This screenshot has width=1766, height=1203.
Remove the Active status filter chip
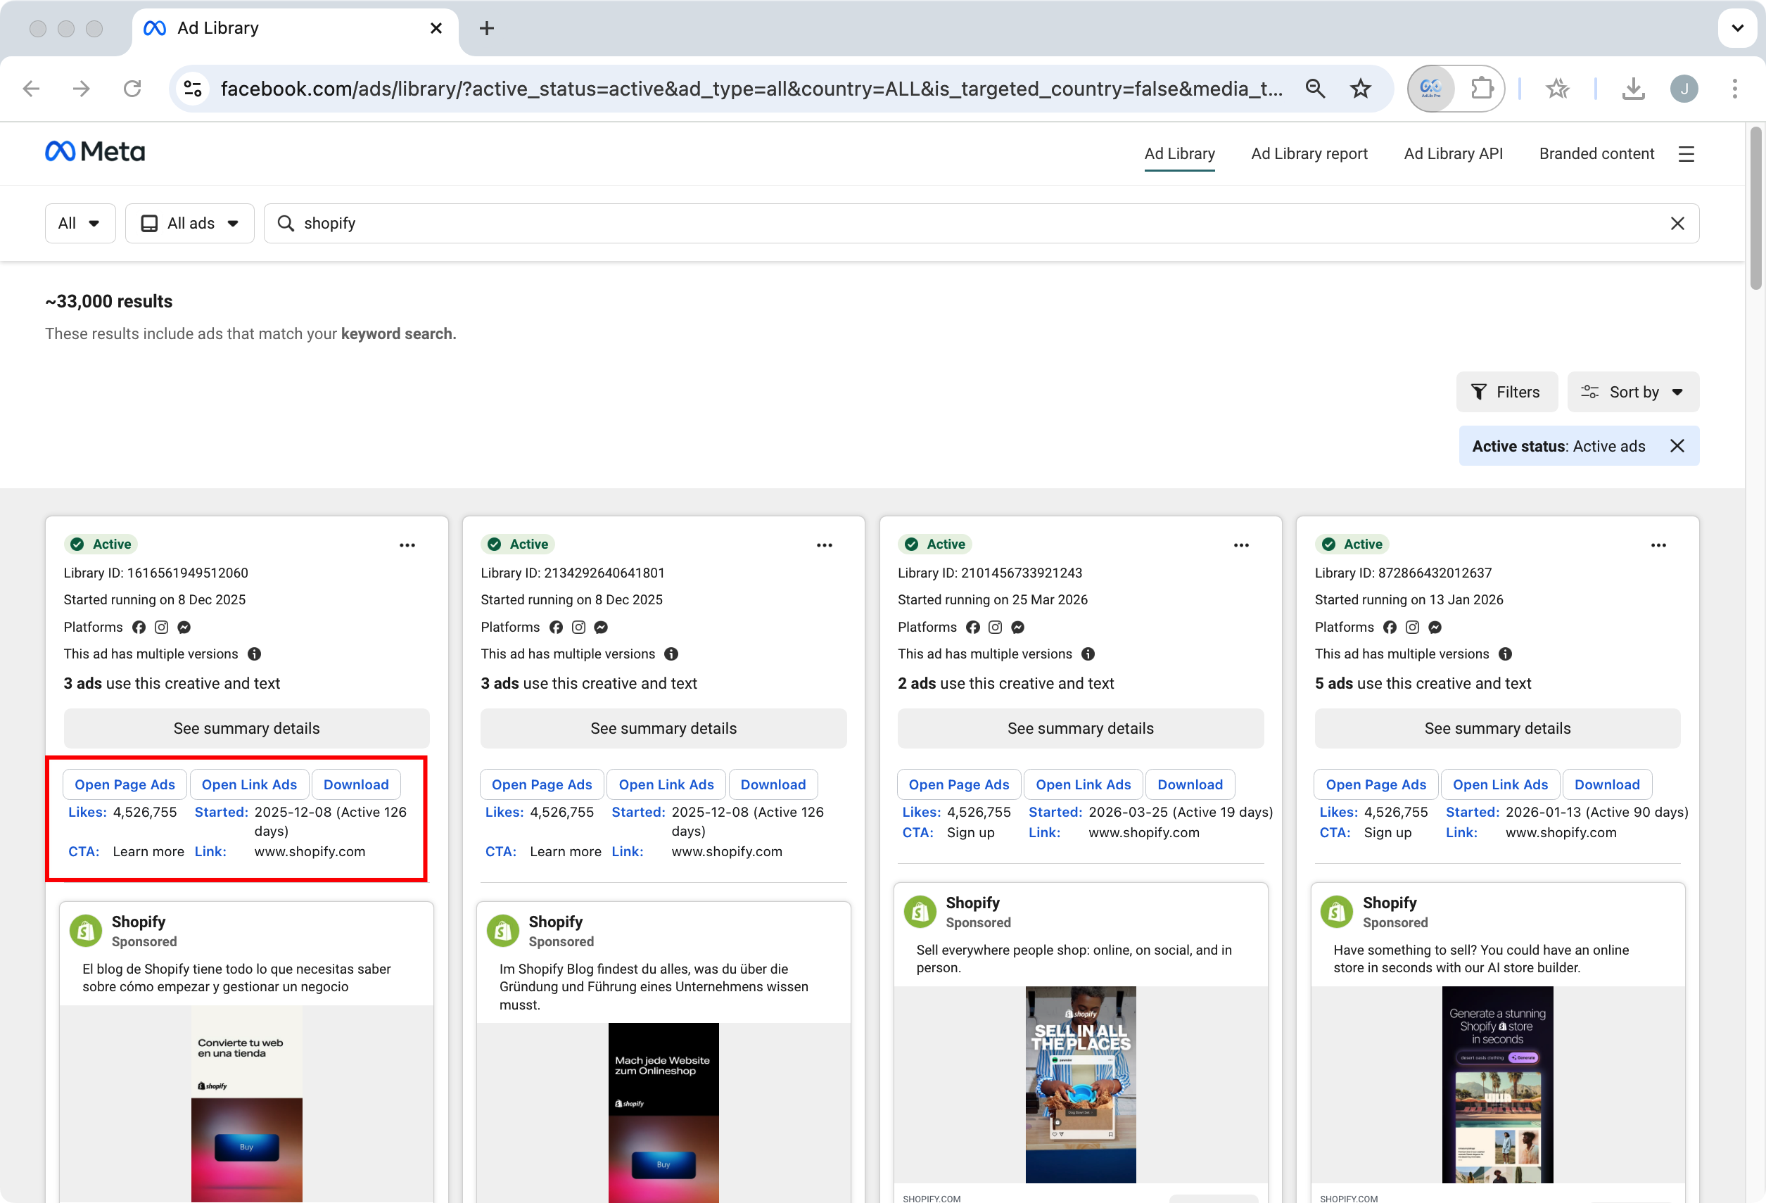click(1677, 446)
